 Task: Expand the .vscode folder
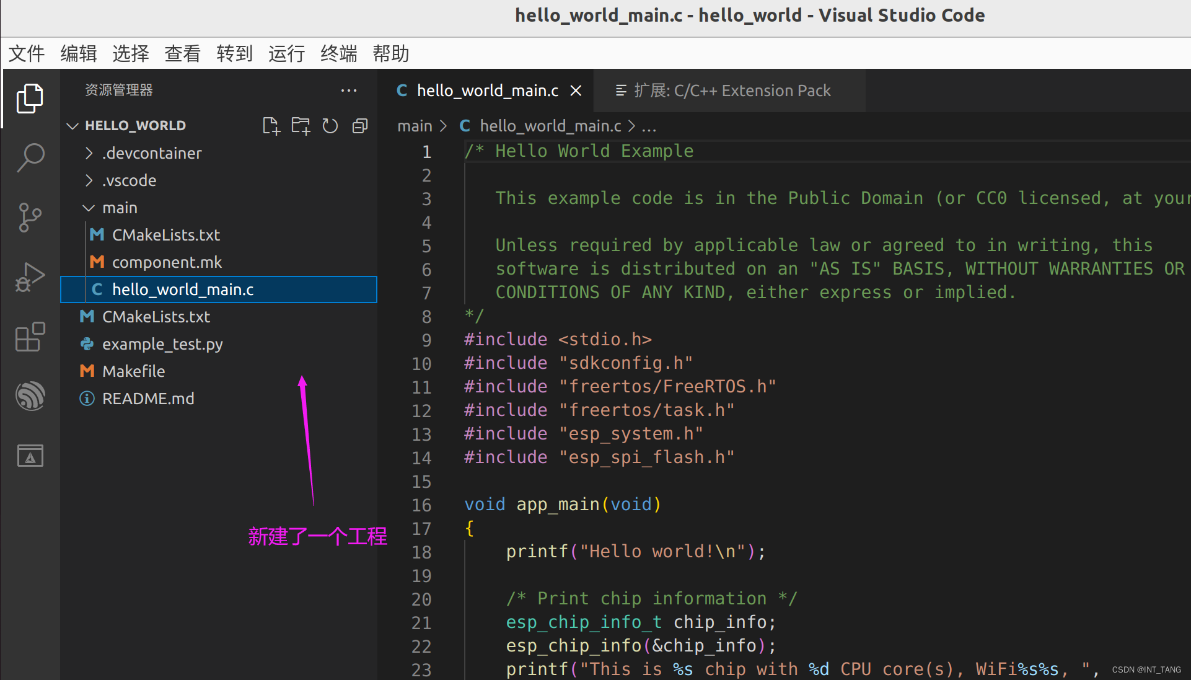point(130,180)
